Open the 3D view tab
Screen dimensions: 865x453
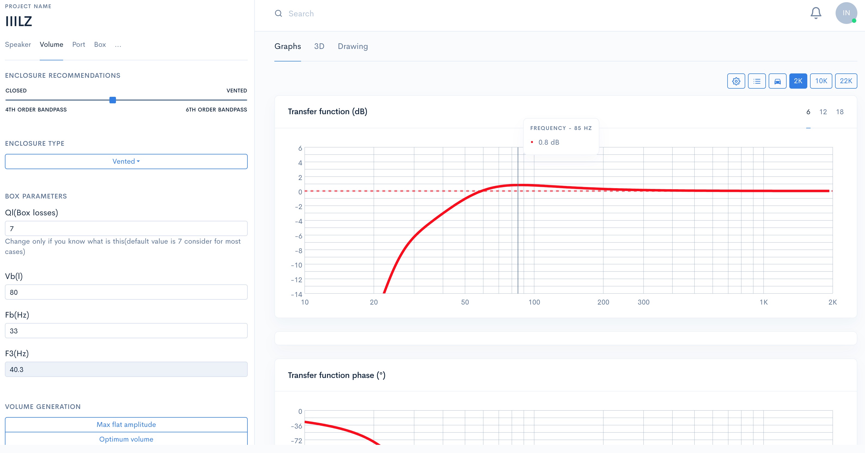click(319, 46)
